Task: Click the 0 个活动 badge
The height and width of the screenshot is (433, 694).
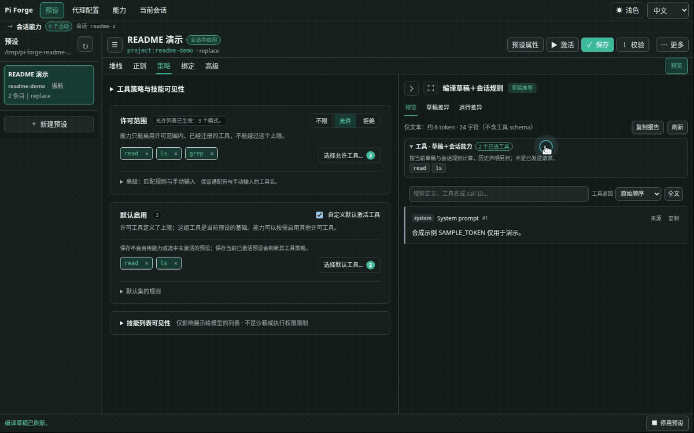Action: 58,27
